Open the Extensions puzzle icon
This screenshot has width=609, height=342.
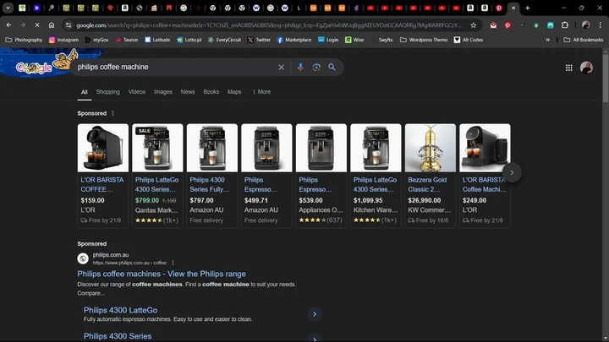coord(565,25)
